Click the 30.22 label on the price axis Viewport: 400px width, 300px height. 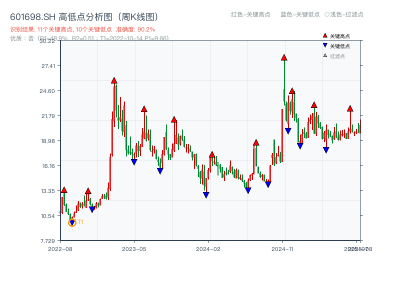[48, 42]
